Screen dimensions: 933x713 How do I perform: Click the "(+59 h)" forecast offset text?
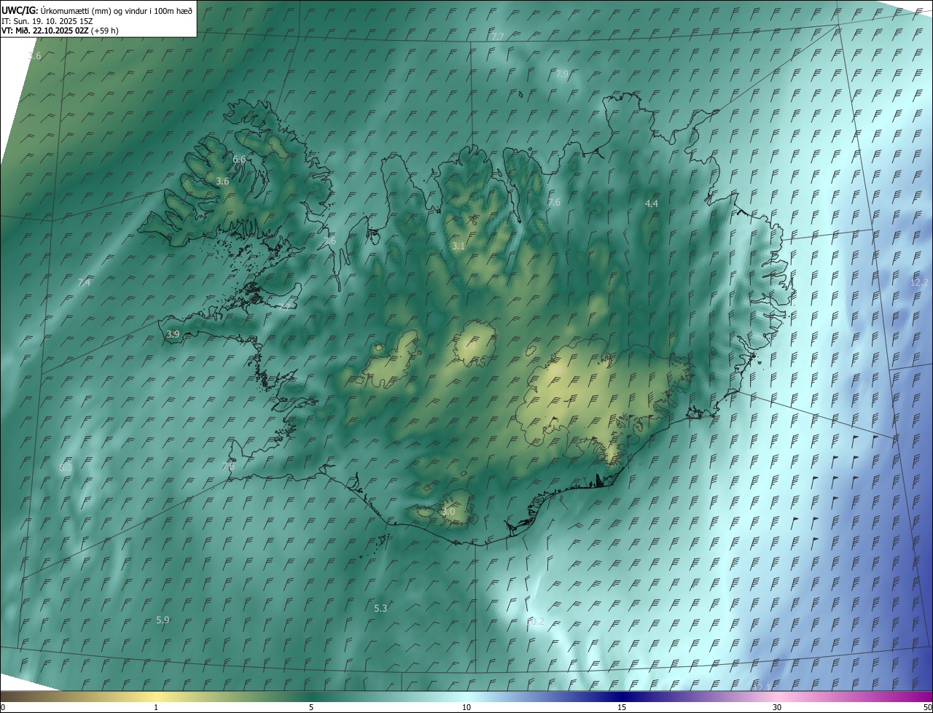pos(105,31)
